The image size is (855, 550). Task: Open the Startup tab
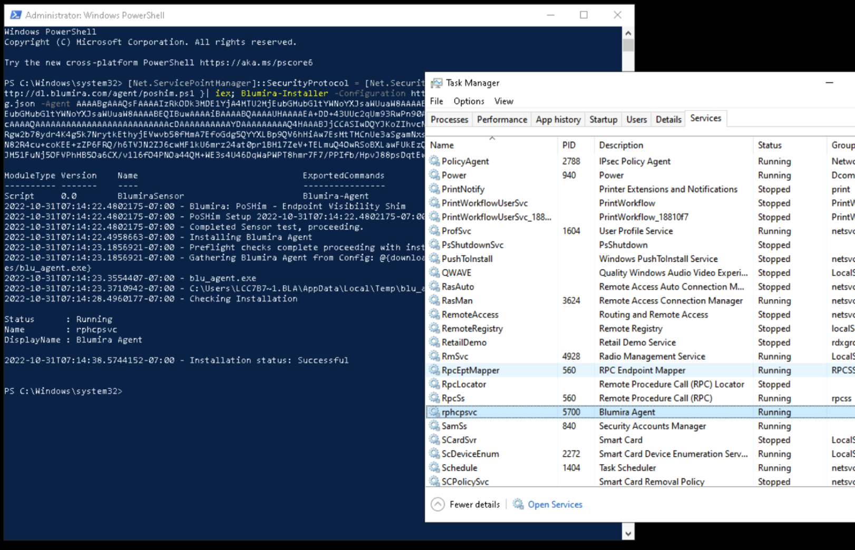tap(603, 120)
